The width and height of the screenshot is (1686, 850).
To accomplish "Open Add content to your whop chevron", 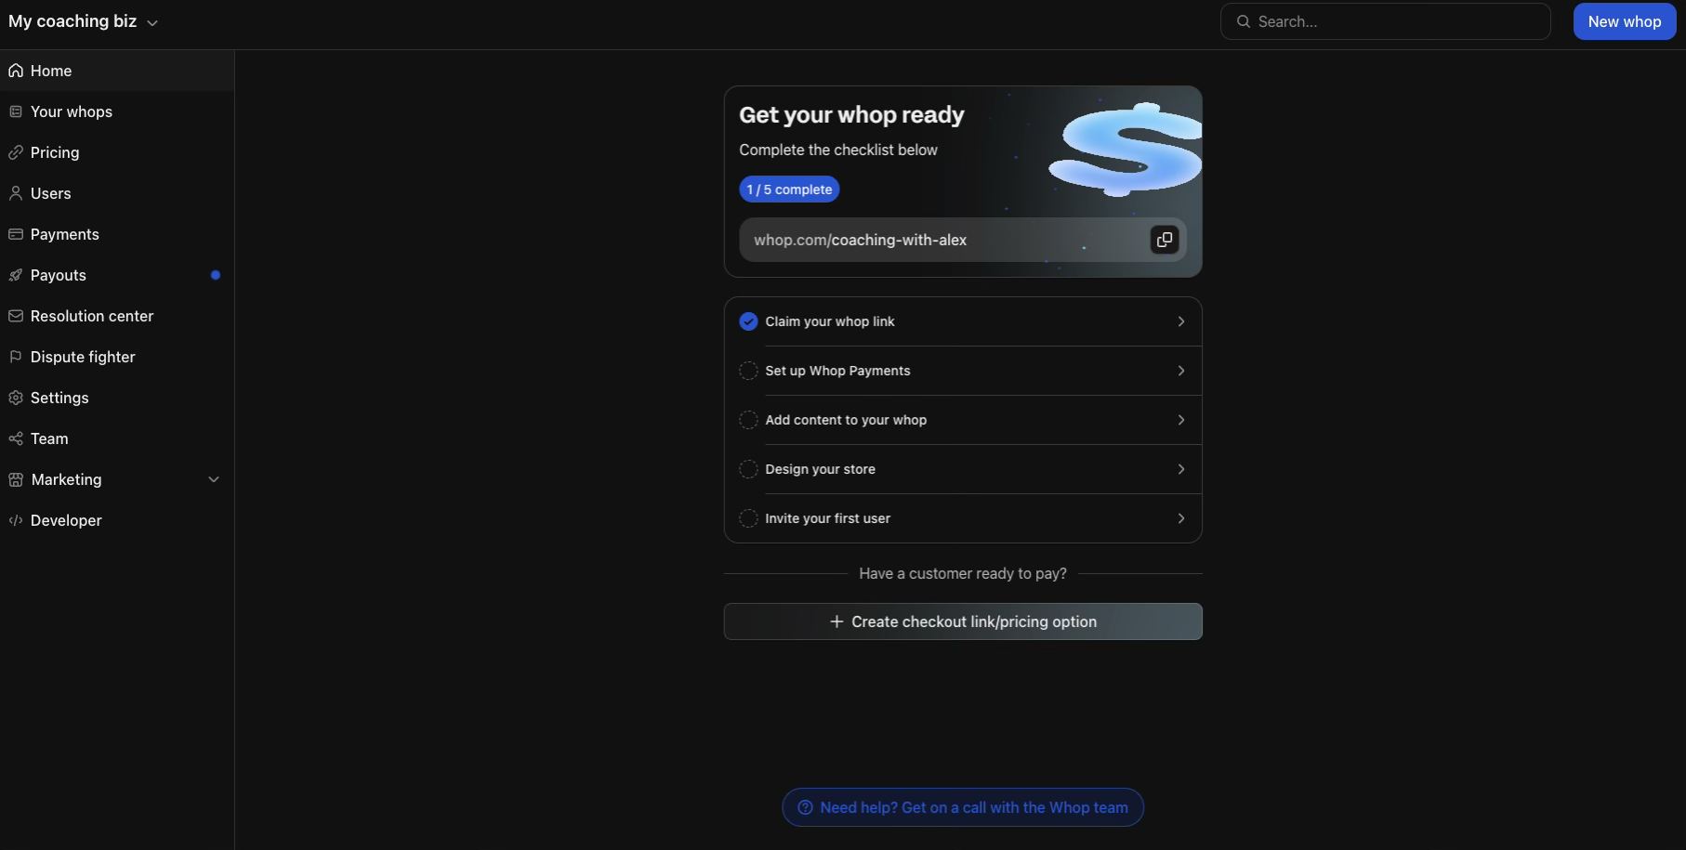I will click(x=1181, y=420).
